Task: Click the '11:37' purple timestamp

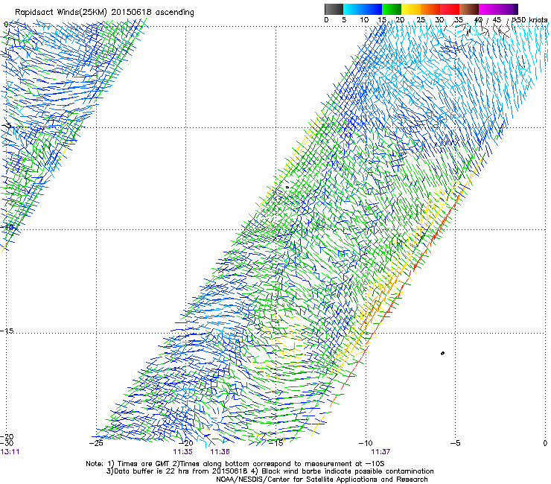Action: [x=381, y=452]
